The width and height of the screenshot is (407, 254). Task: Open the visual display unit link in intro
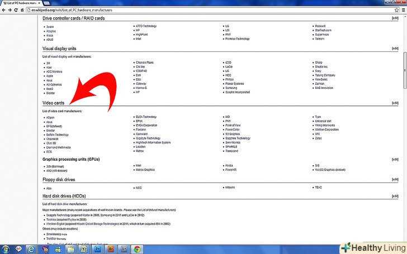(x=61, y=56)
